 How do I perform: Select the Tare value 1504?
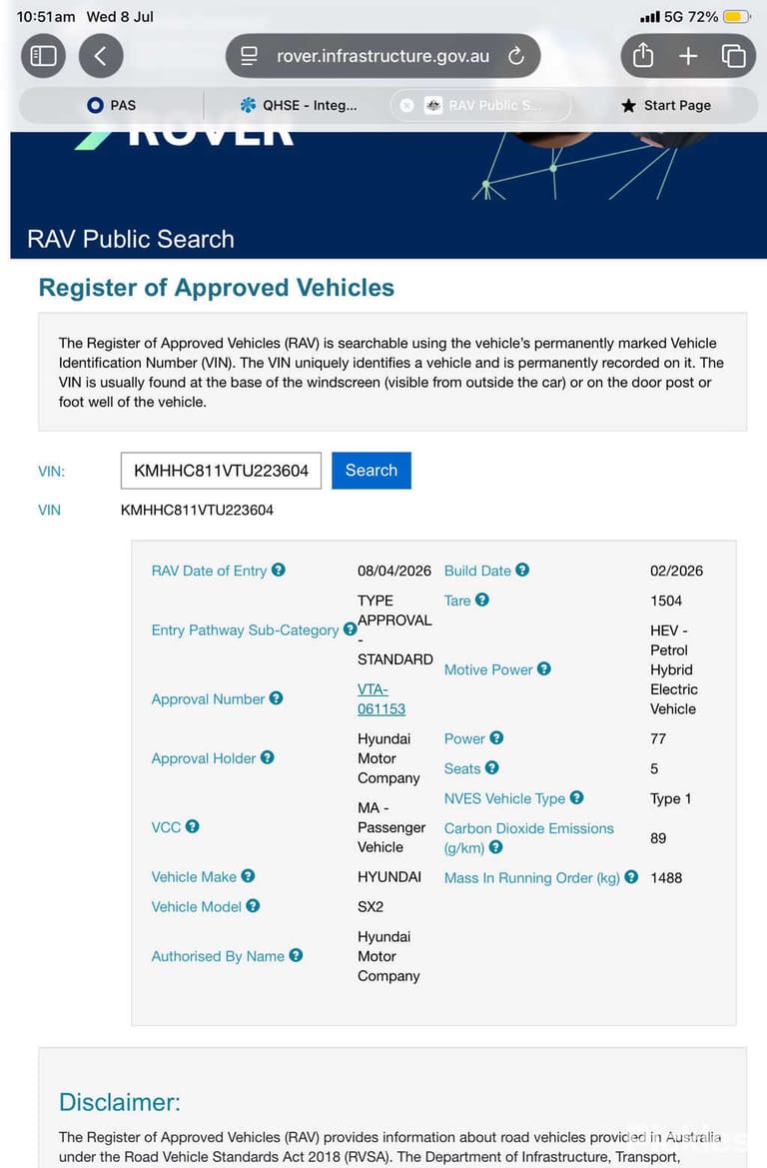click(666, 600)
